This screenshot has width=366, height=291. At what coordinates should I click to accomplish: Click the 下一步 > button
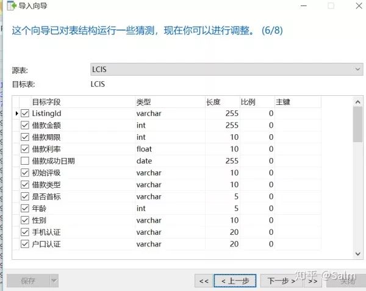tap(281, 281)
